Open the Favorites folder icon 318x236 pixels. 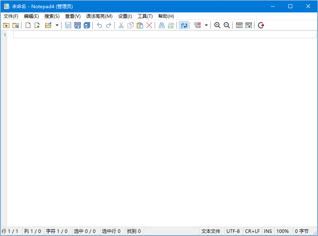coord(6,25)
